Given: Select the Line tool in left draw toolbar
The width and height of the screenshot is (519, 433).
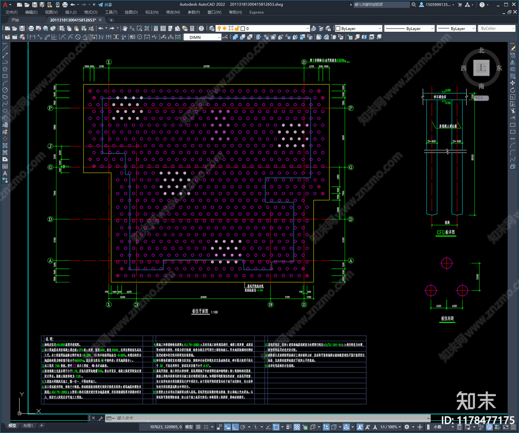Looking at the screenshot, I should (x=5, y=48).
